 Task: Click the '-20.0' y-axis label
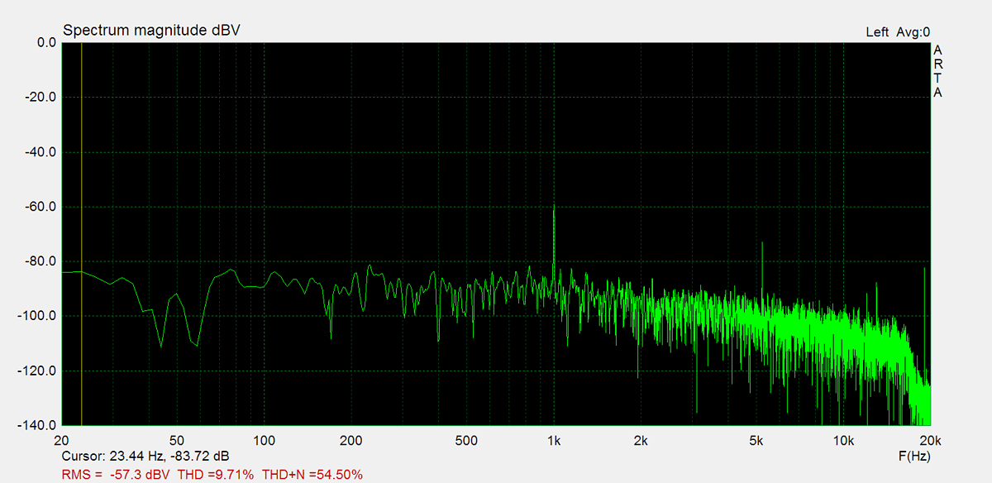click(x=40, y=97)
